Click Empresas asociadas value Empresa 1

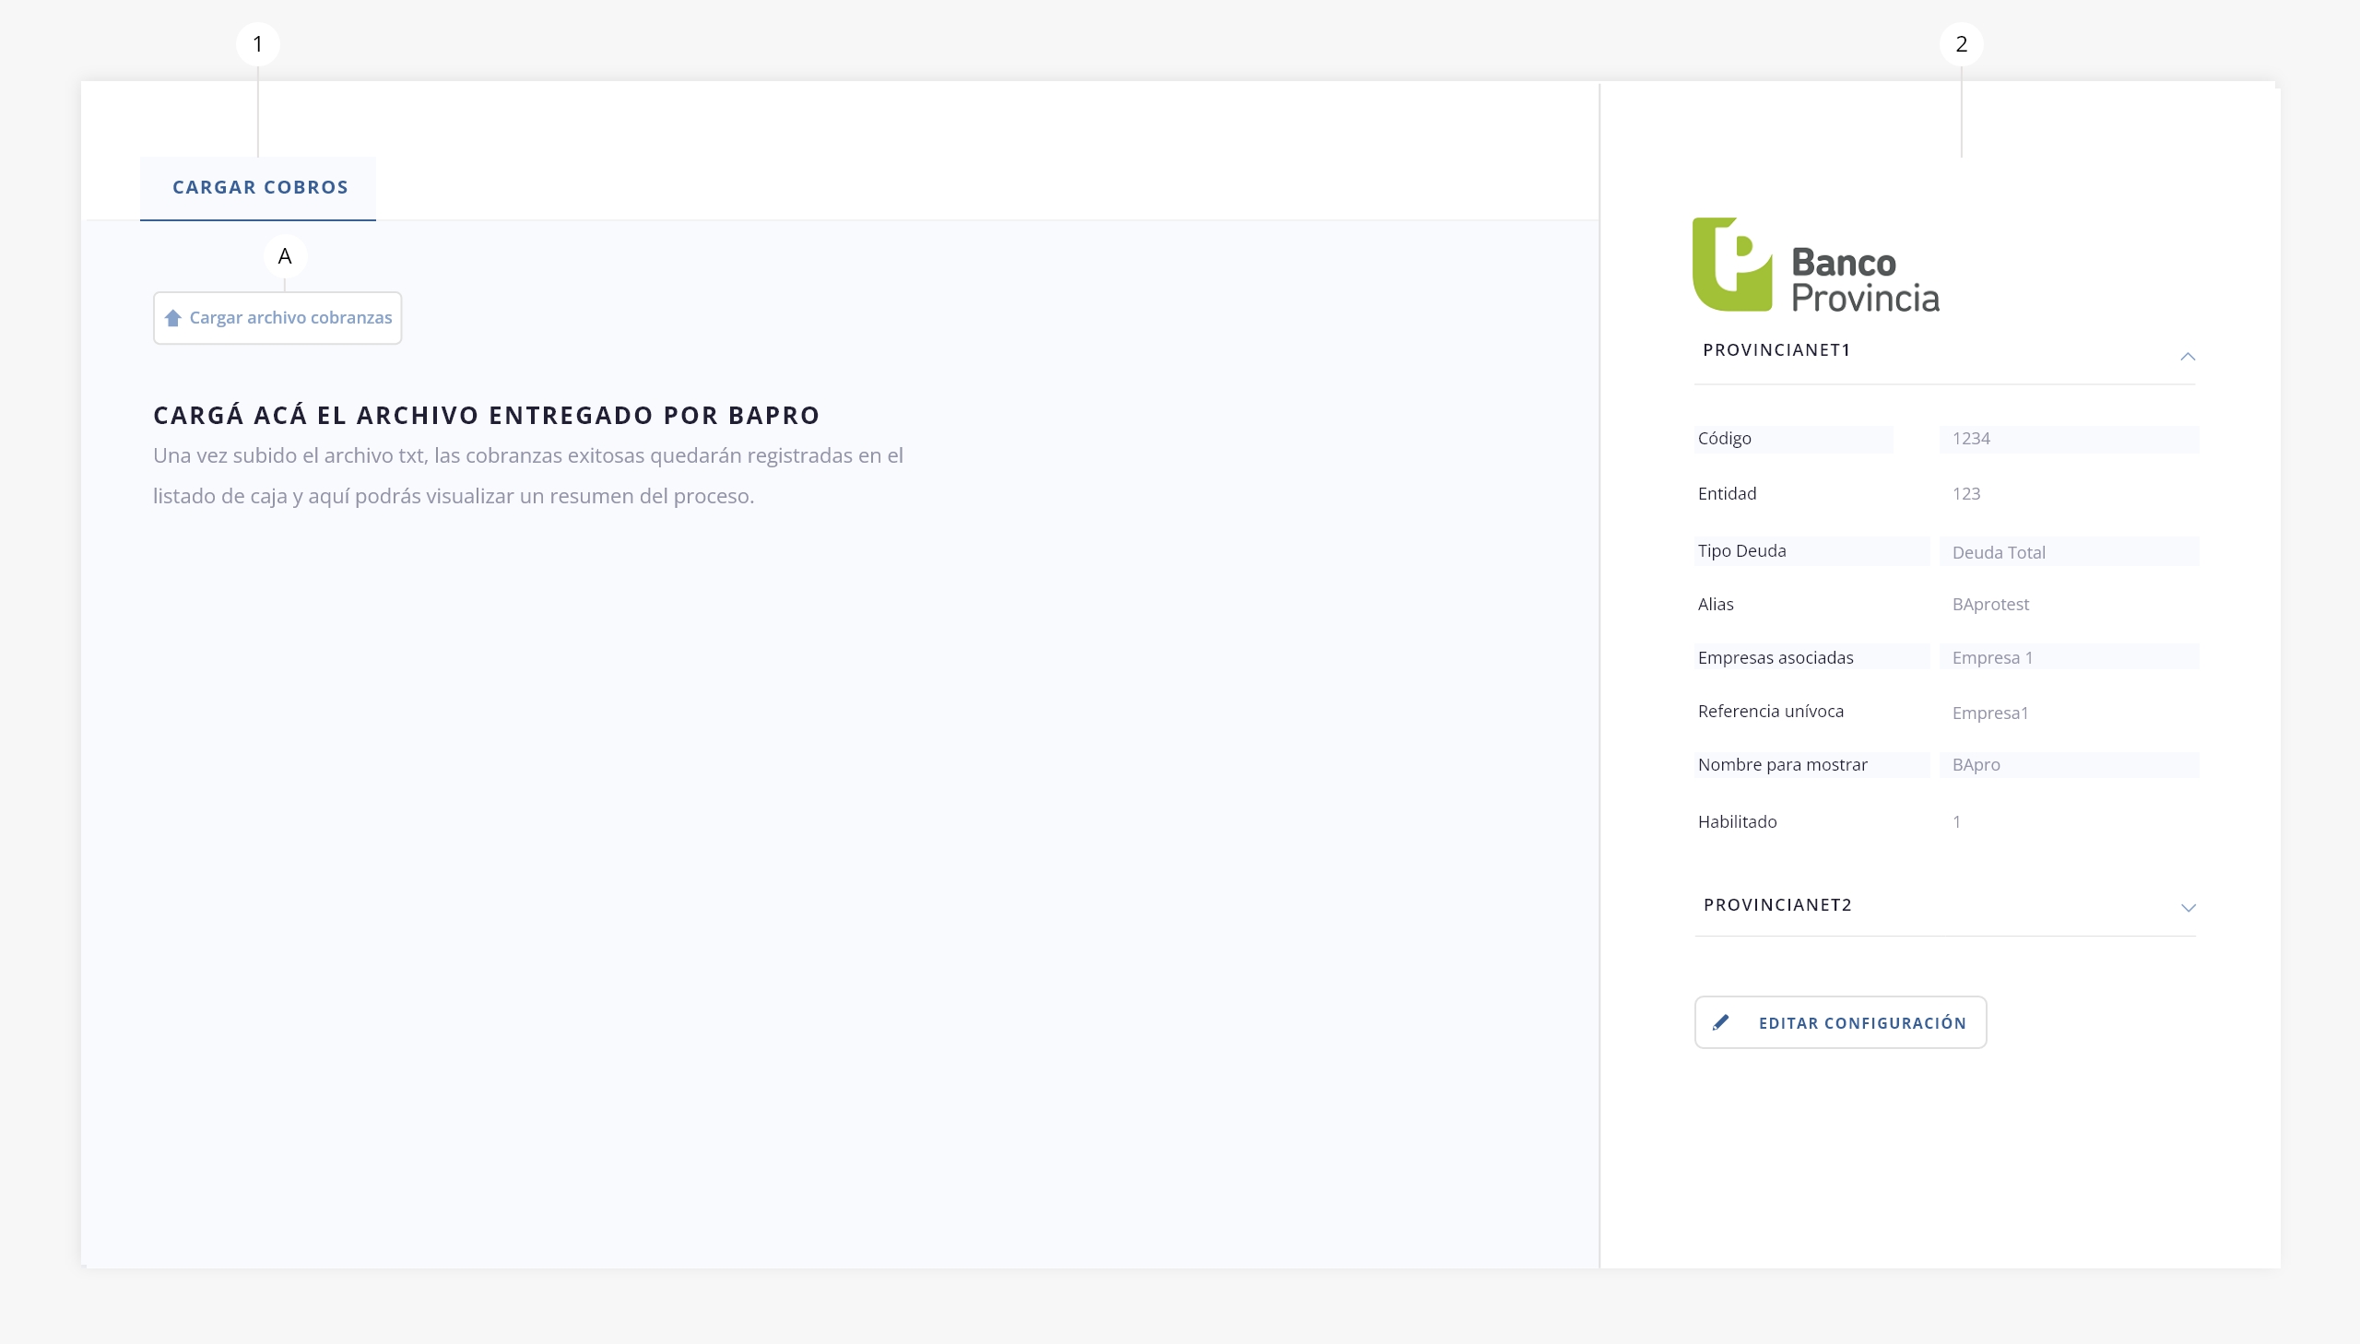click(x=1992, y=658)
